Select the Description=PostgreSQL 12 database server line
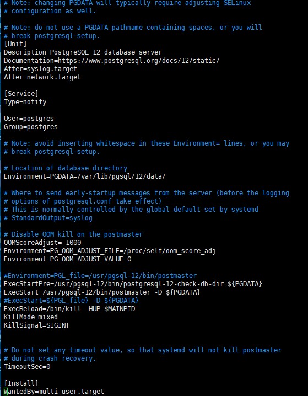Screen dimensions: 308x396 click(83, 52)
